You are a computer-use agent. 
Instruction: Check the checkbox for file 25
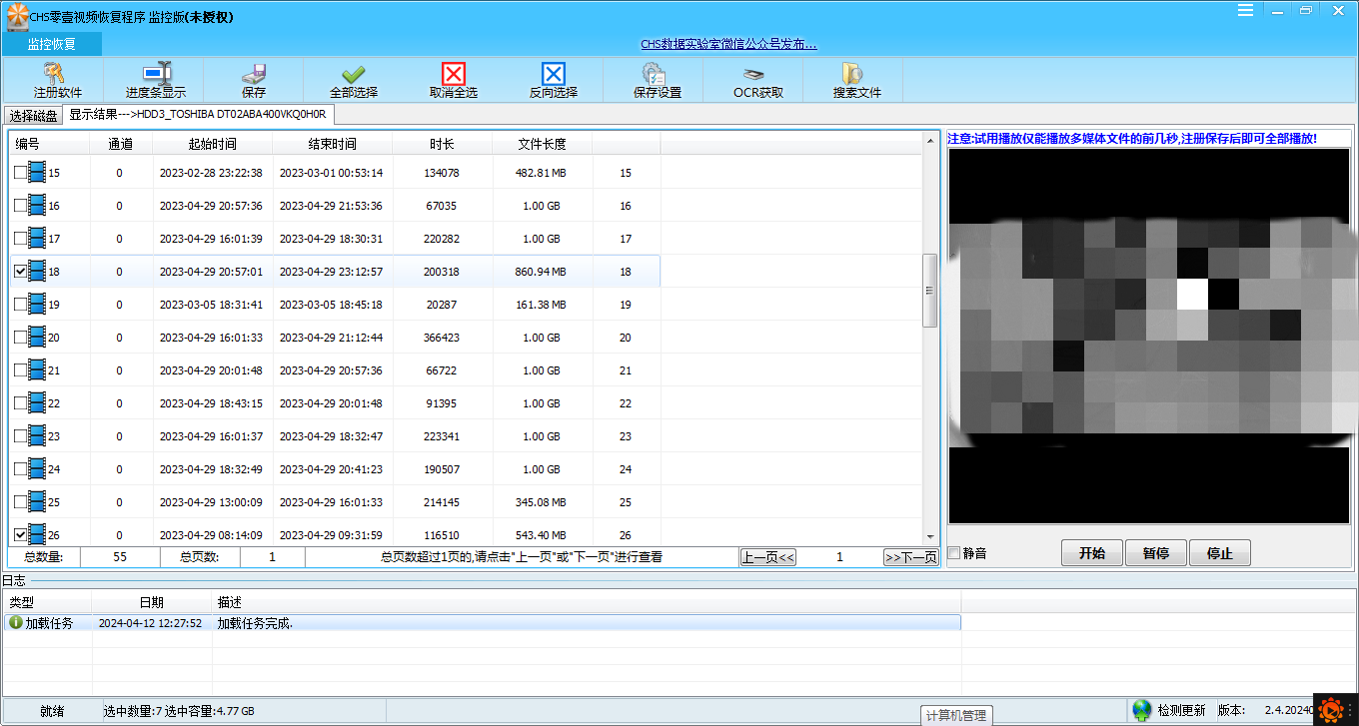[20, 502]
